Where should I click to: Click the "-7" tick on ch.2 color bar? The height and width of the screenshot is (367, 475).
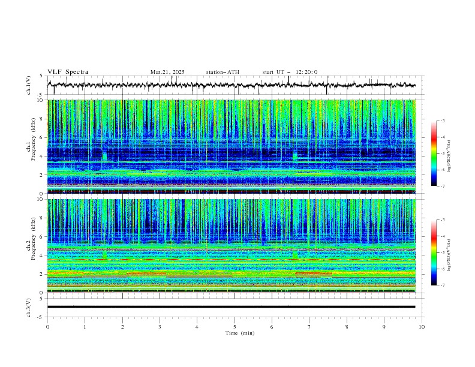pyautogui.click(x=442, y=285)
